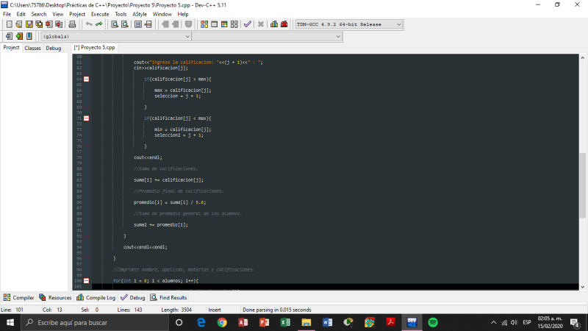
Task: Click the Save file icon
Action: pyautogui.click(x=29, y=24)
